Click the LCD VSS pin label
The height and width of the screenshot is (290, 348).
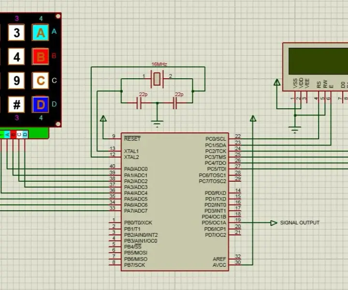pos(295,83)
